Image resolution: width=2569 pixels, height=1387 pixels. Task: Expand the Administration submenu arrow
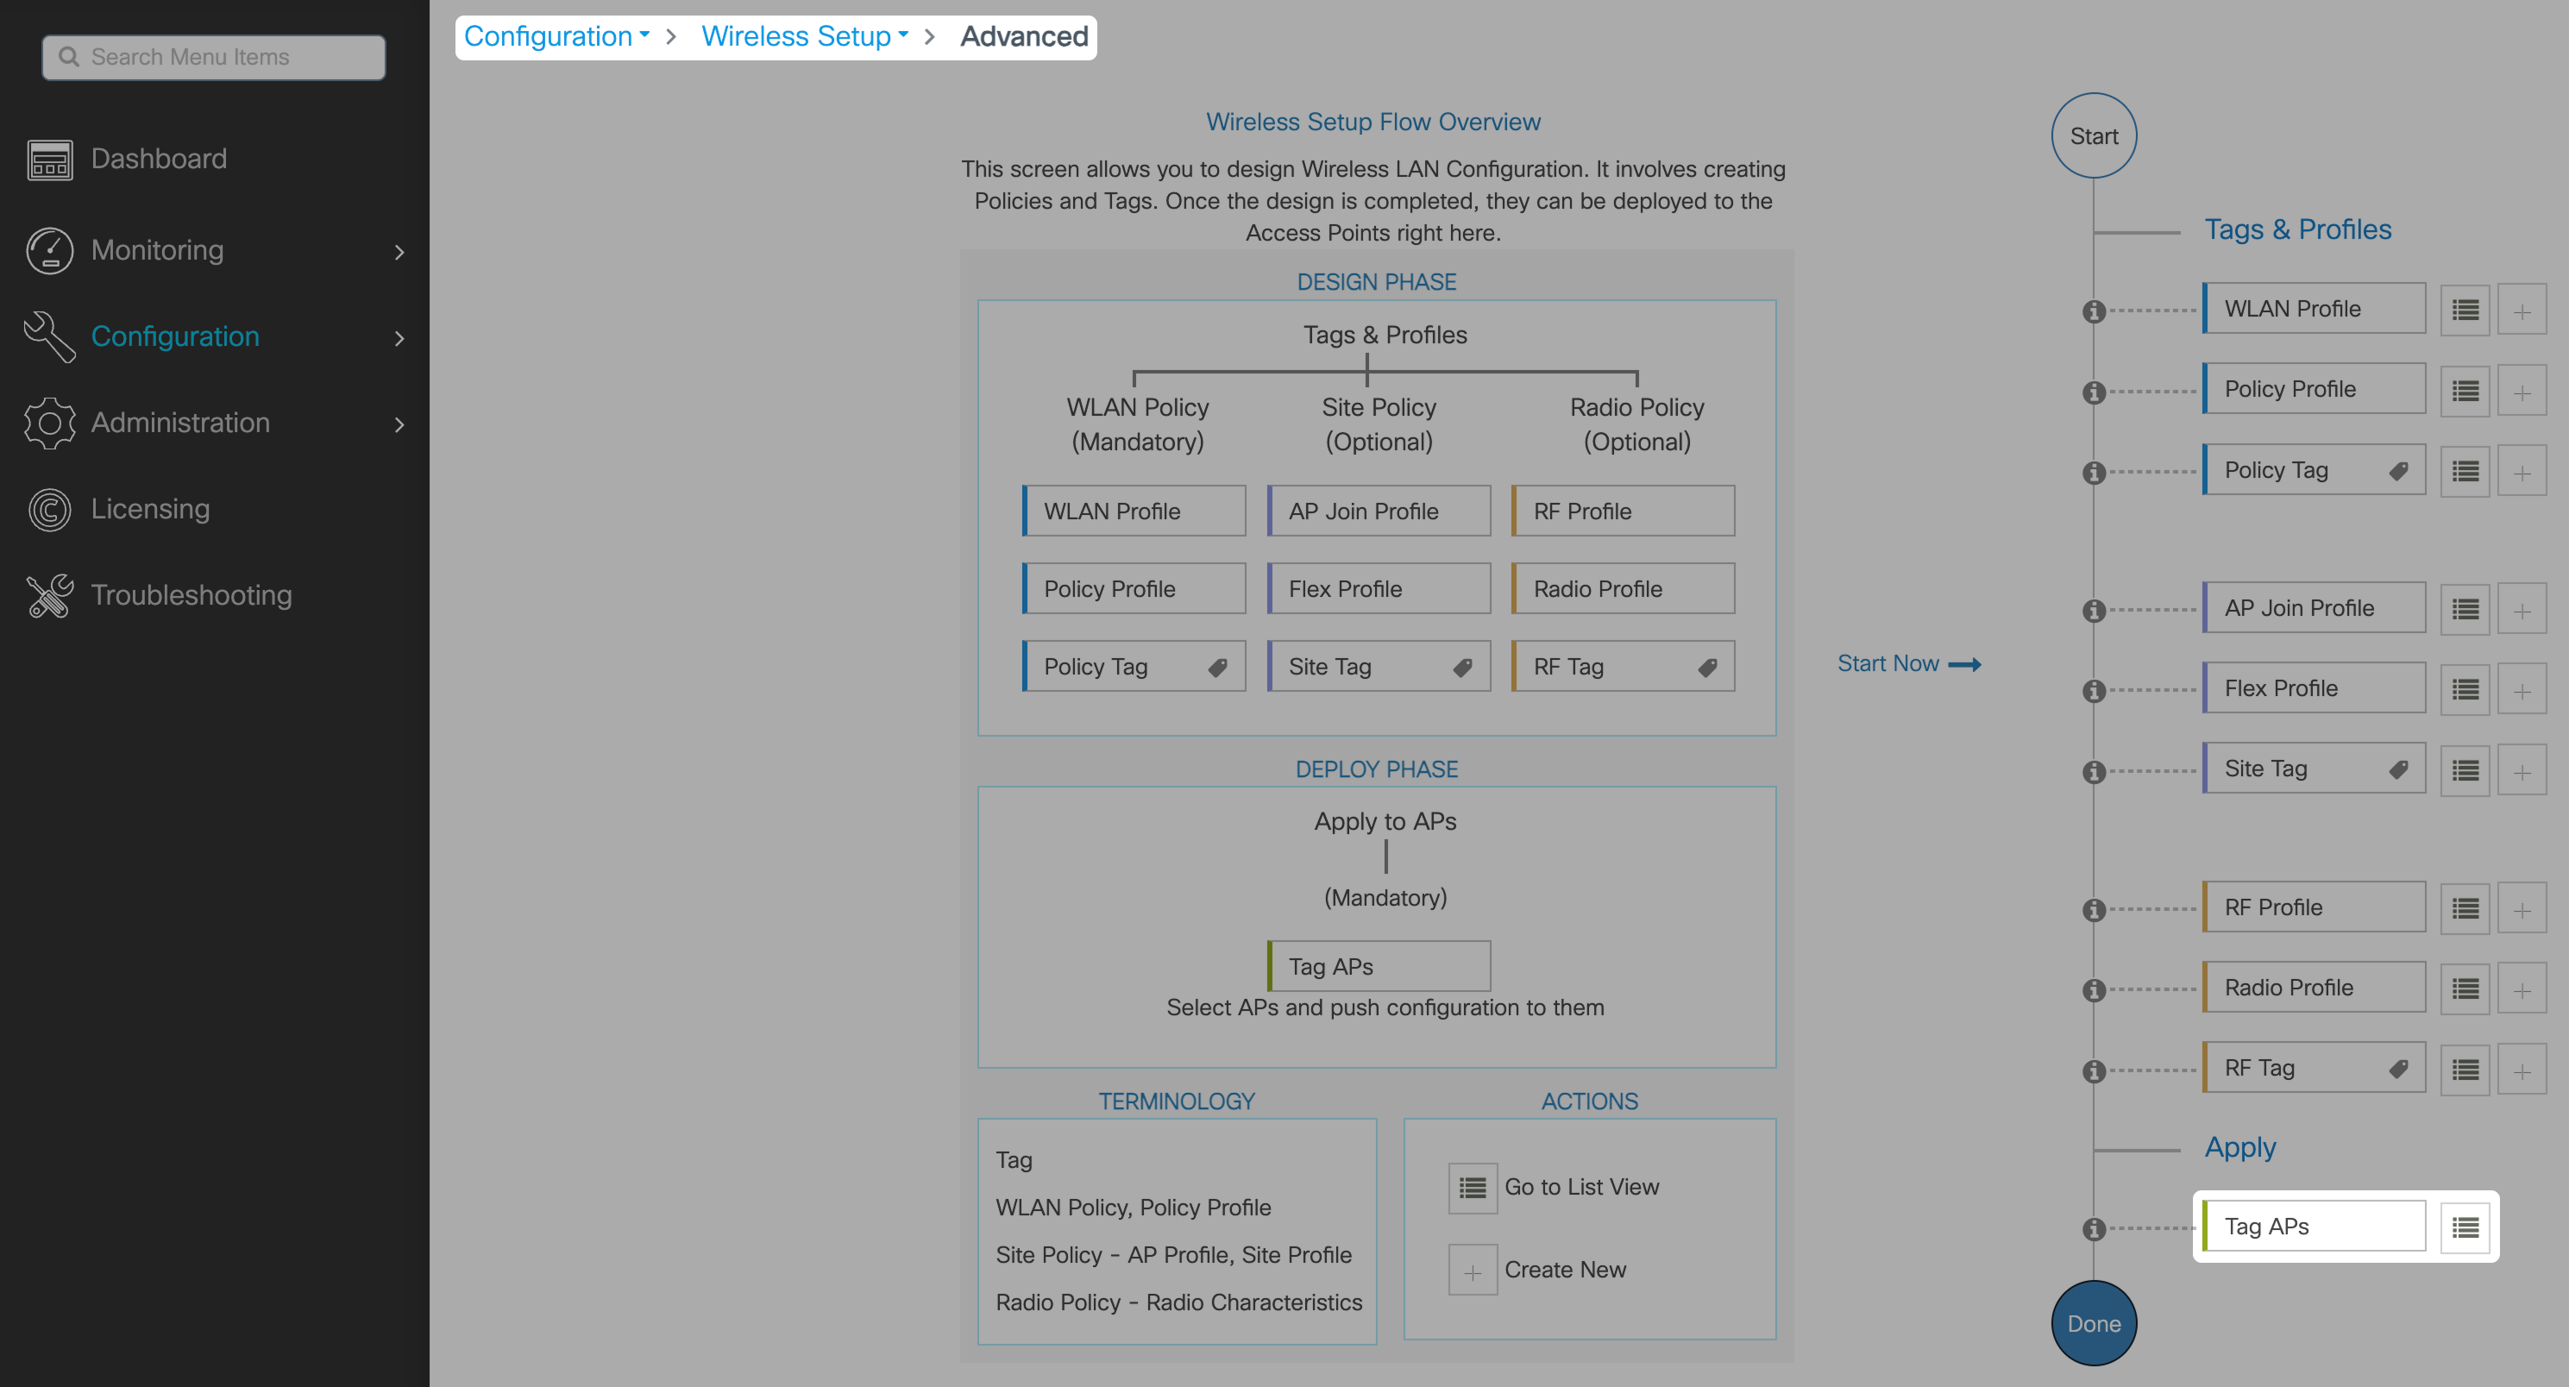pyautogui.click(x=399, y=424)
